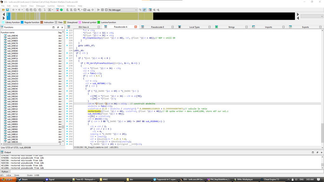Click the green circle toolbar icon
The height and width of the screenshot is (182, 324).
(62, 10)
